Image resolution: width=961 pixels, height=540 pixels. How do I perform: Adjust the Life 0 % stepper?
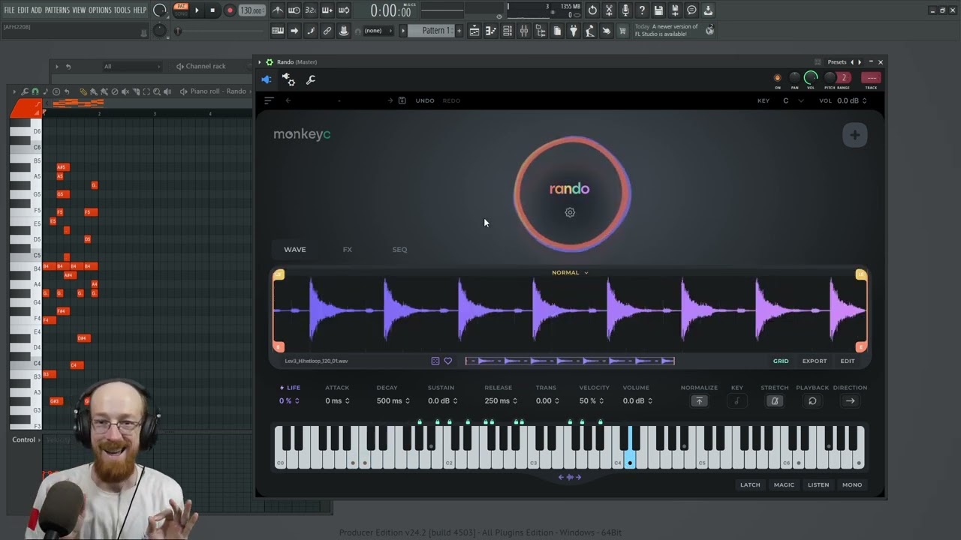289,400
